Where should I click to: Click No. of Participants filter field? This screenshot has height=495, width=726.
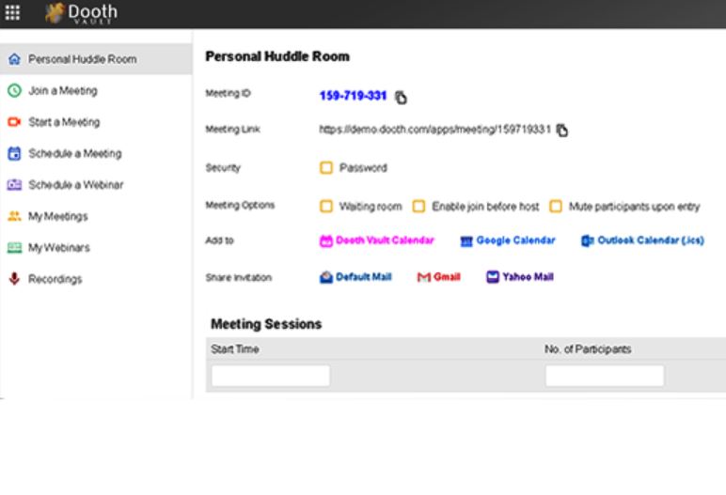click(x=605, y=376)
